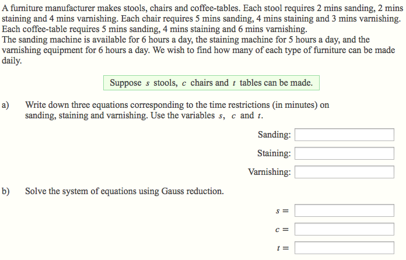The image size is (406, 260).
Task: Click the Staining equation input field
Action: coord(344,153)
